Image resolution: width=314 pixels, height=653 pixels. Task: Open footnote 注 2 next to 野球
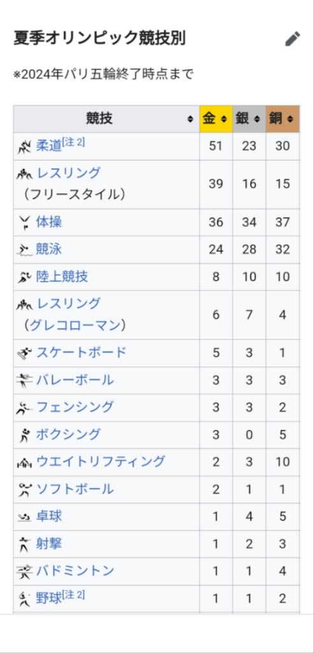[73, 595]
